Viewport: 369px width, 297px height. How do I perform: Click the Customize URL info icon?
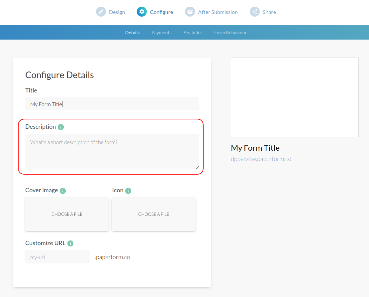(70, 243)
